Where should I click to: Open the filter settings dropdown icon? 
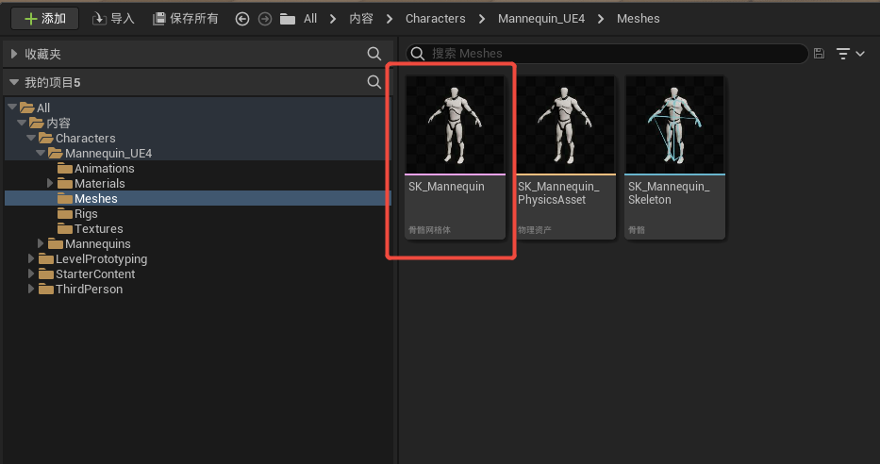point(850,54)
